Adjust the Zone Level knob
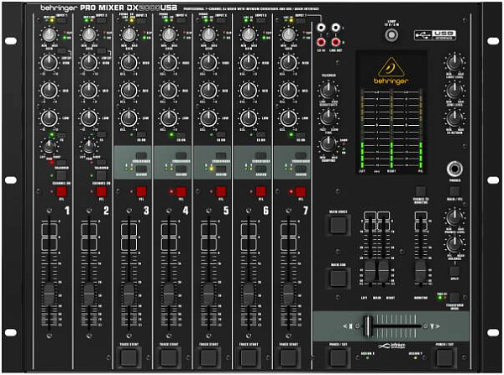 pos(454,91)
